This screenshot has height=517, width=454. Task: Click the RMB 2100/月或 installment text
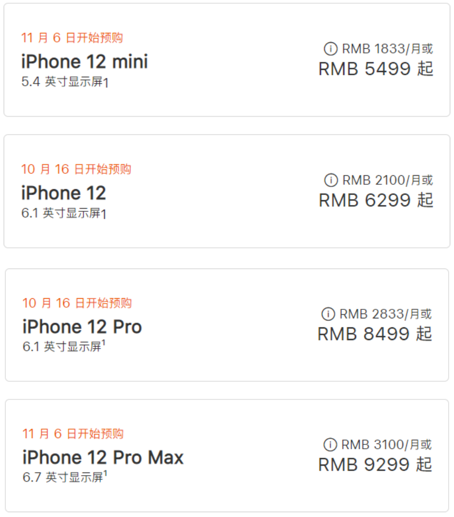click(387, 181)
